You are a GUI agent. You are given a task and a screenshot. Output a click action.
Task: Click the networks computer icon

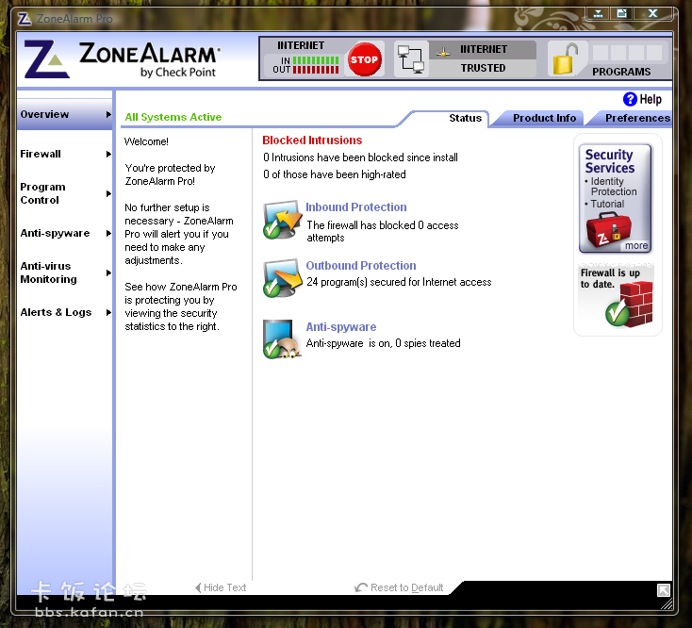pyautogui.click(x=411, y=59)
